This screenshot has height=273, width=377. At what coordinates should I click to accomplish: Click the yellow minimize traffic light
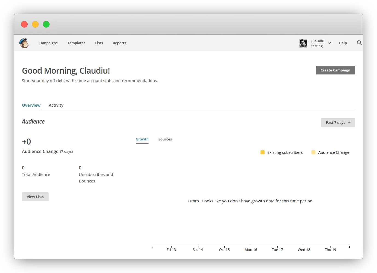coord(35,24)
